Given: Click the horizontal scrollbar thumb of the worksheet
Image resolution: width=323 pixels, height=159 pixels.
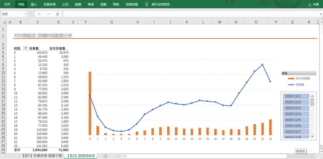Looking at the screenshot, I should [206, 156].
